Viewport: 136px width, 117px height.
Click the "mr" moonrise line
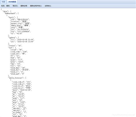18,94
